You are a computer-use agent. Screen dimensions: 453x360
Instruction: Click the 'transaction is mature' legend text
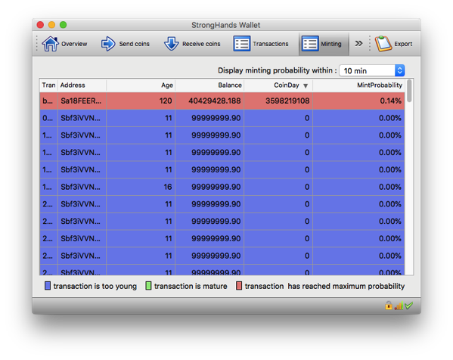pyautogui.click(x=191, y=287)
